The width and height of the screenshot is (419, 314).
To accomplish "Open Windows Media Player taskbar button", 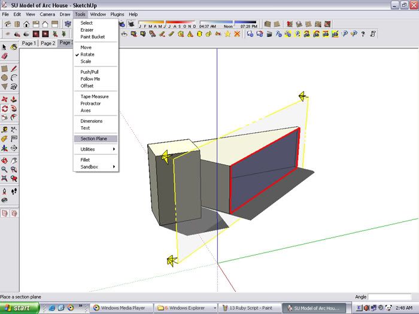I will pyautogui.click(x=122, y=308).
